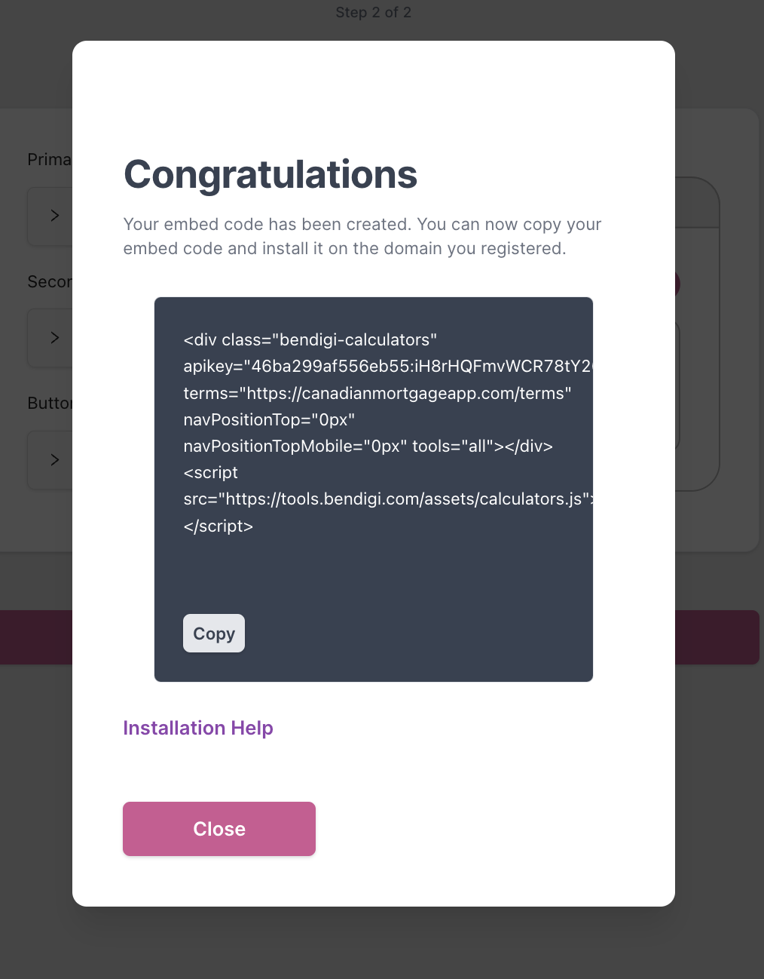Screen dimensions: 764x979
Task: Open the Installation Help link
Action: tap(198, 728)
